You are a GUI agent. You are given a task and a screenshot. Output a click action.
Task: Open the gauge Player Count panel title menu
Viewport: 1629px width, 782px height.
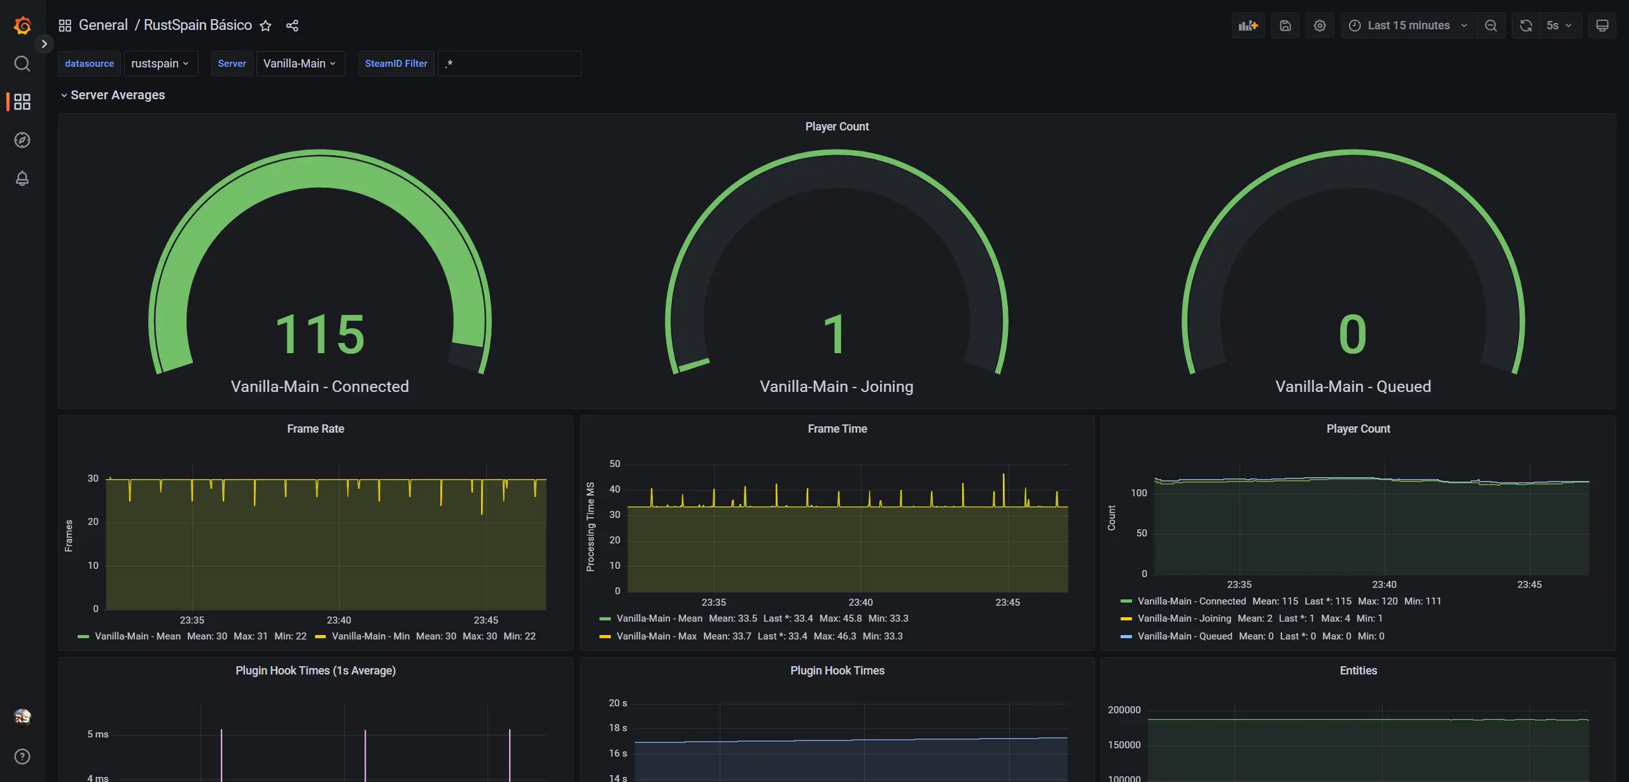tap(837, 127)
